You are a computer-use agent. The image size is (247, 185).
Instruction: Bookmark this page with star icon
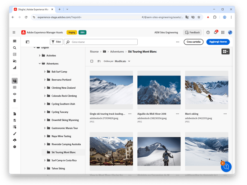coord(199,17)
